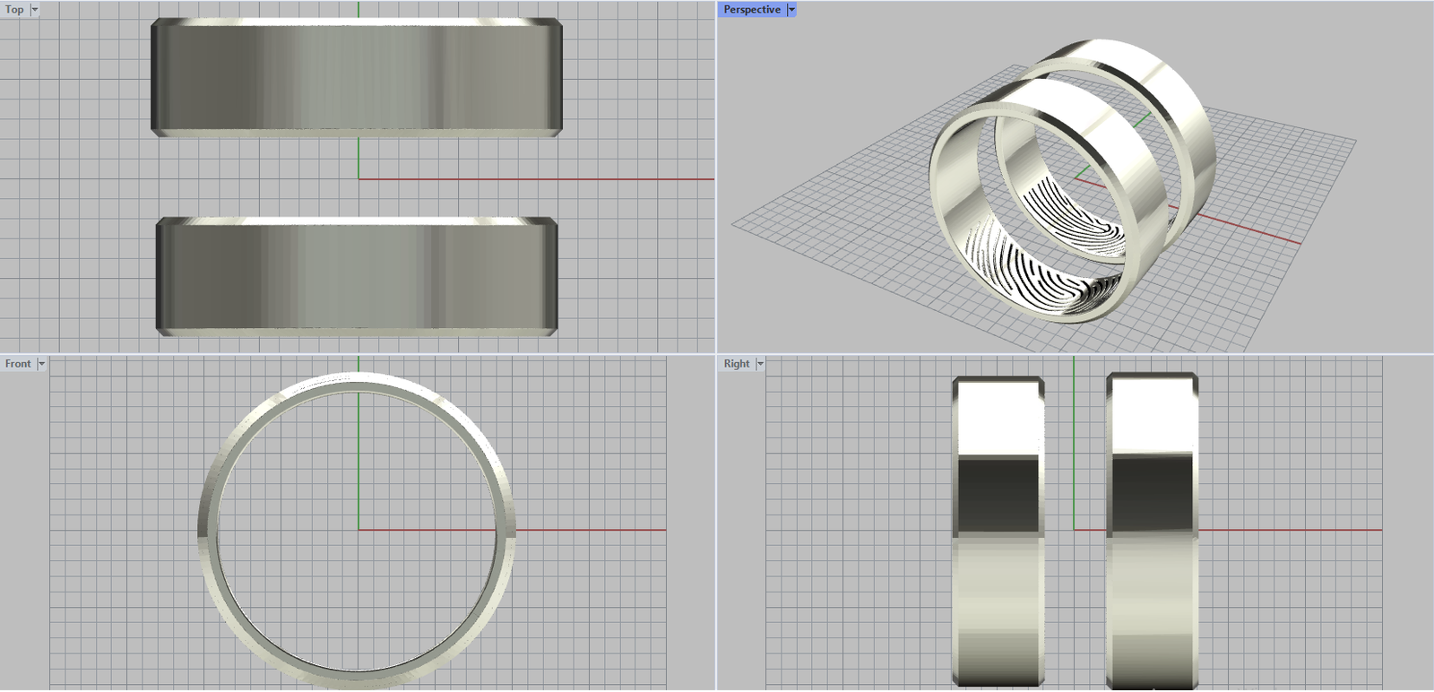
Task: Open the Perspective viewport dropdown arrow
Action: pos(791,10)
